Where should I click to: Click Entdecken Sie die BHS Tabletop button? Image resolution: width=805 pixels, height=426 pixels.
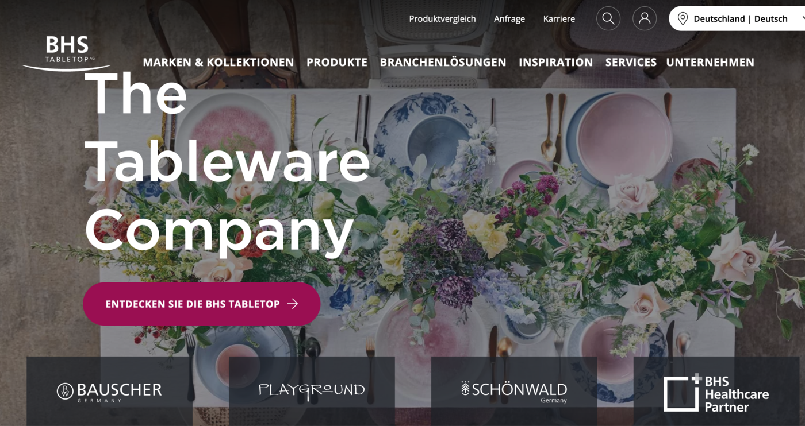click(x=201, y=304)
